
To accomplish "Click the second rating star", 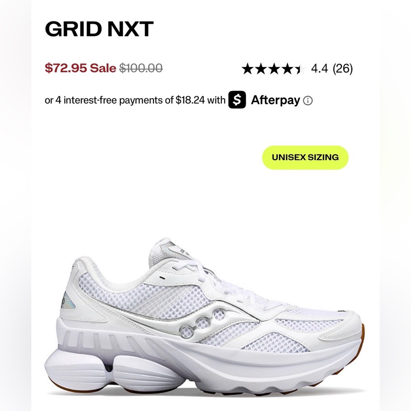I will click(x=261, y=69).
